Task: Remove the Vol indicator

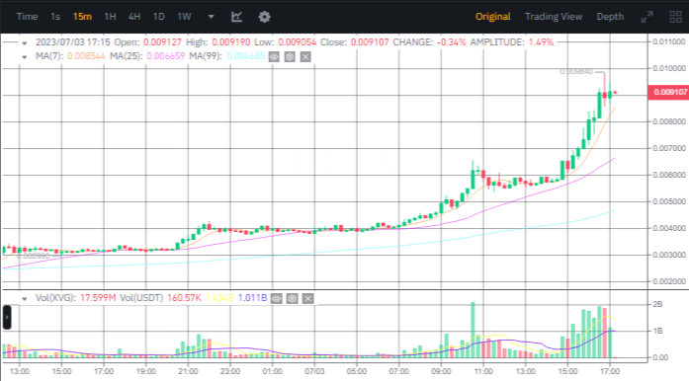Action: (x=308, y=298)
